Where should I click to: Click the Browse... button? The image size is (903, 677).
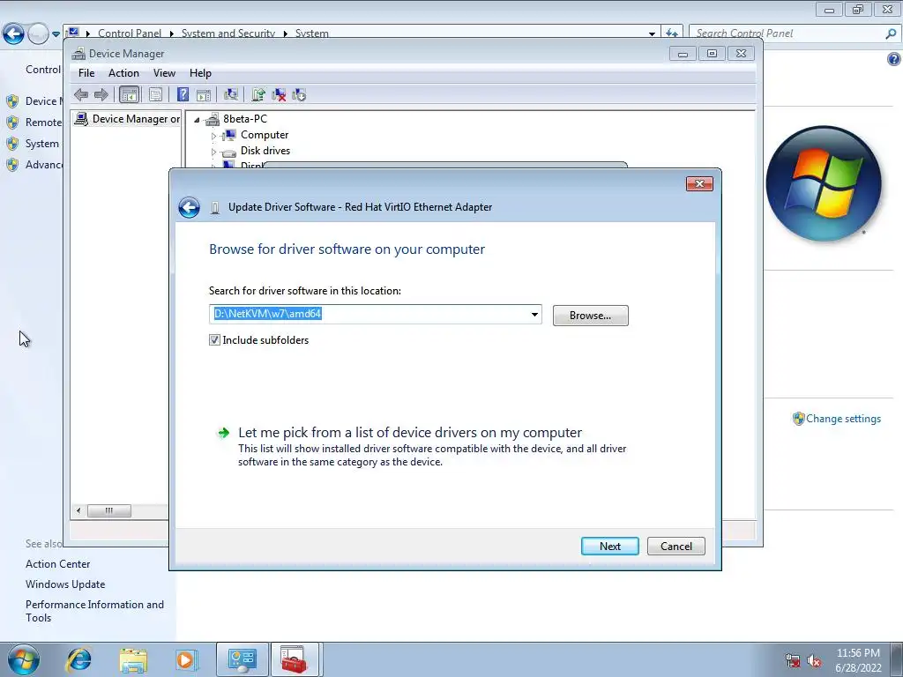coord(590,316)
